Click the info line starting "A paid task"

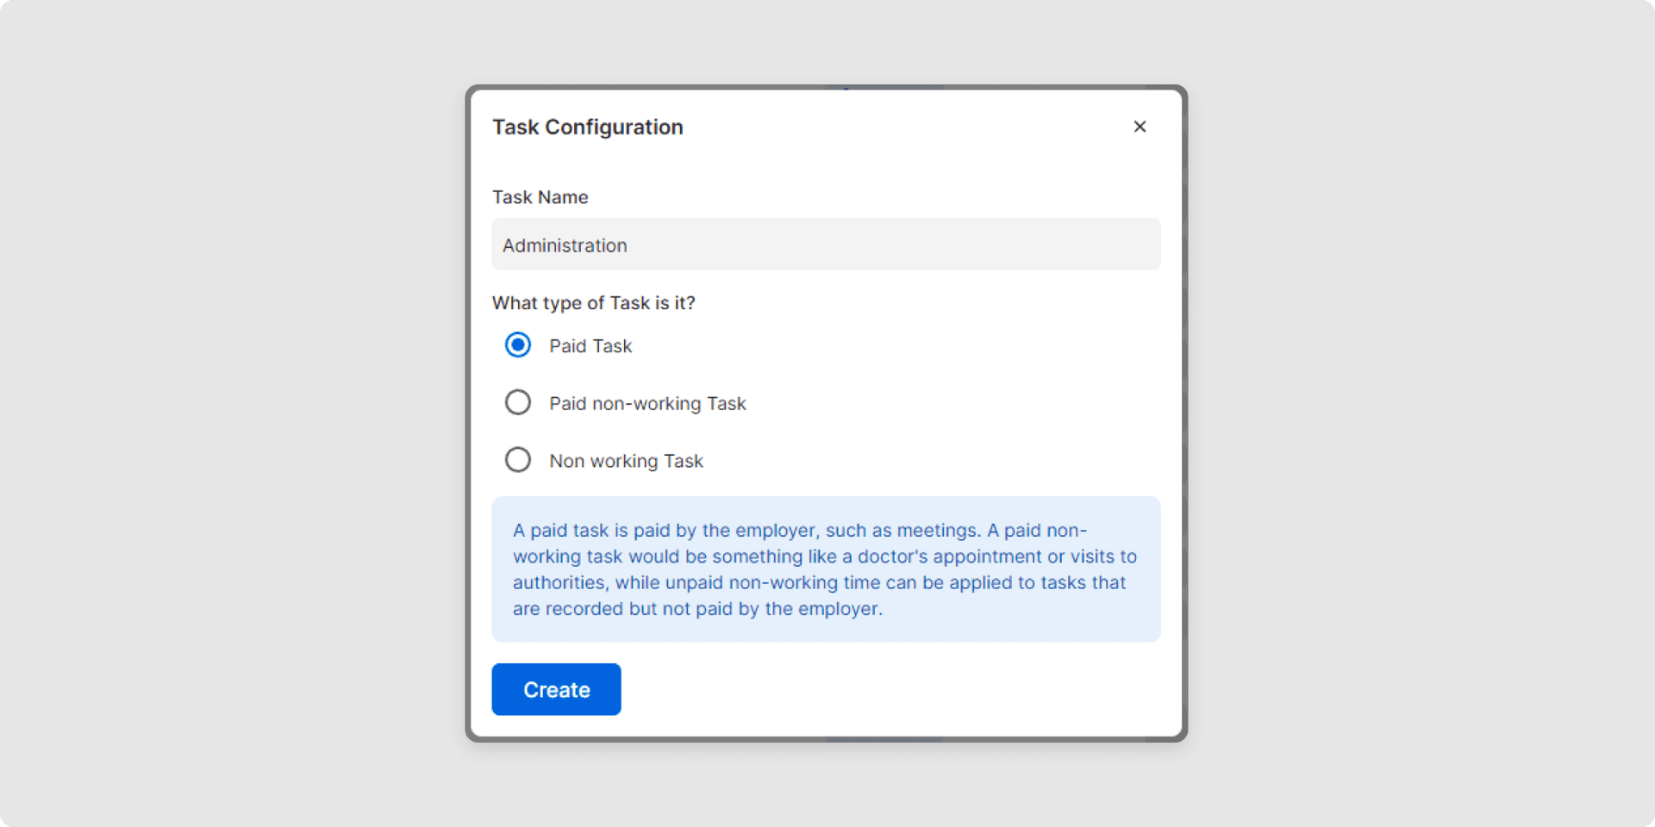tap(799, 531)
